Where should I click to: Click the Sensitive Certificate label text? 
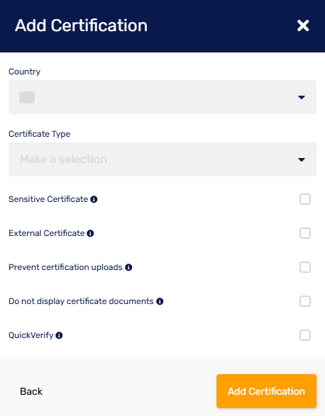(48, 199)
